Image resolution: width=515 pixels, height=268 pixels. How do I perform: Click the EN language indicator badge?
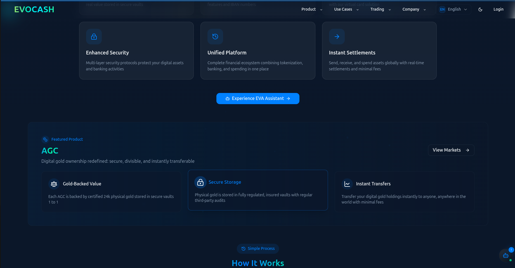(x=442, y=9)
